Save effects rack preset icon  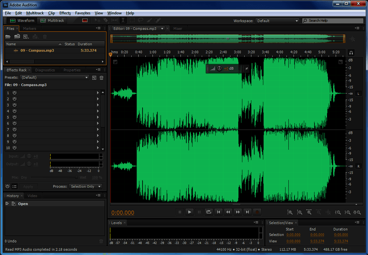click(94, 78)
